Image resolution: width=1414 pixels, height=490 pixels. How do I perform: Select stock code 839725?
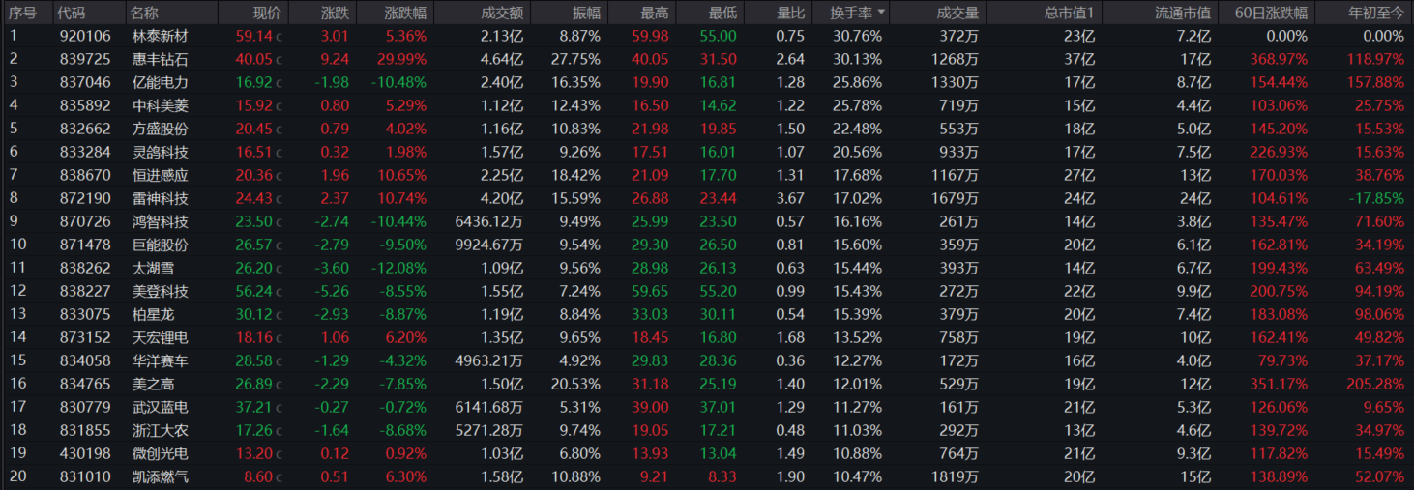85,59
